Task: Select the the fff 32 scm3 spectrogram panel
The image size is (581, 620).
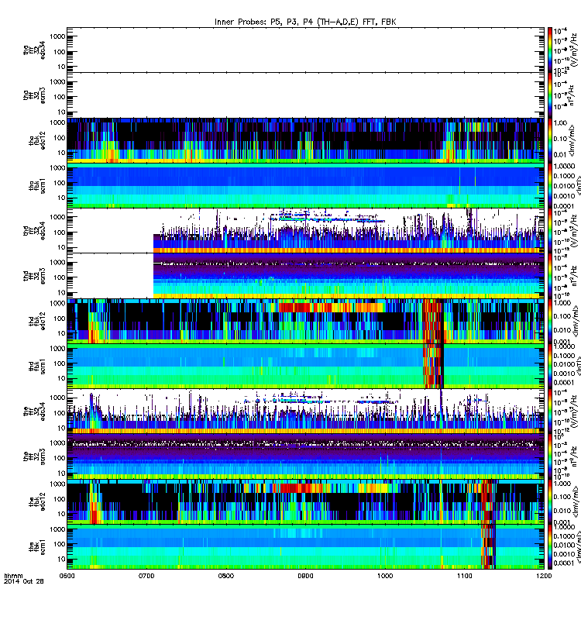Action: pyautogui.click(x=305, y=456)
